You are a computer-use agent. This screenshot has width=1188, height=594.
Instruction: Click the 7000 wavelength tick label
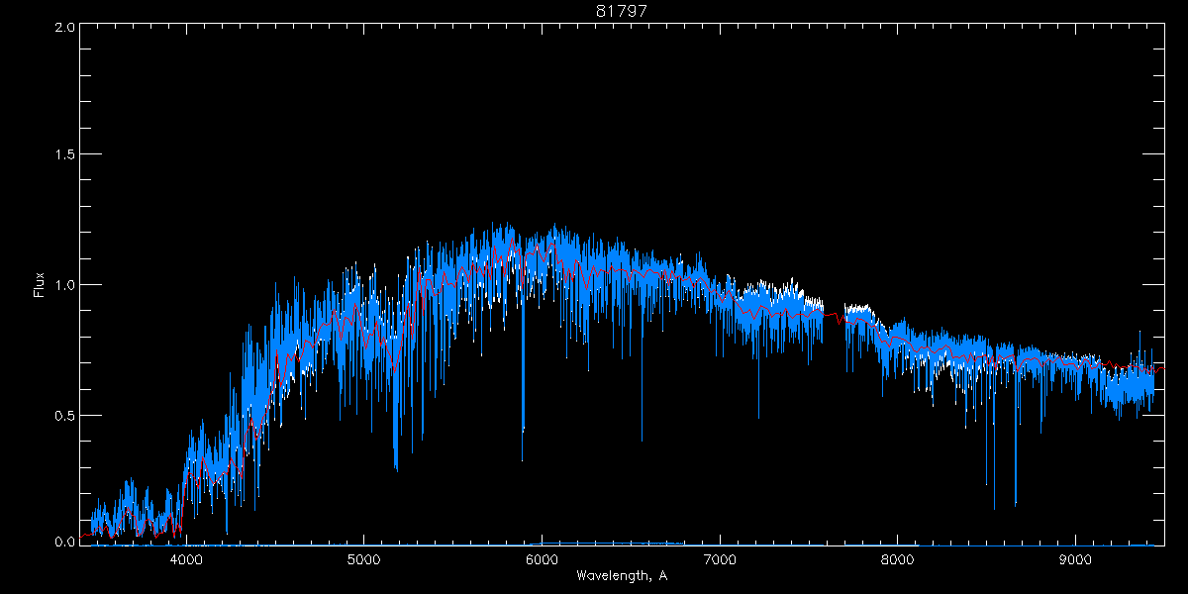[720, 559]
